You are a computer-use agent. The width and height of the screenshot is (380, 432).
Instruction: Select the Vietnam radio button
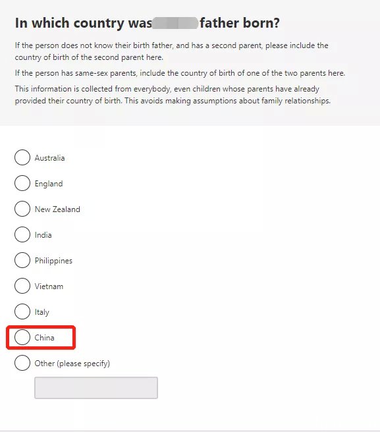[22, 286]
